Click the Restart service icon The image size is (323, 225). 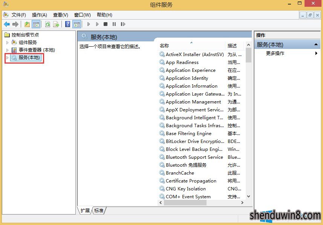point(123,24)
